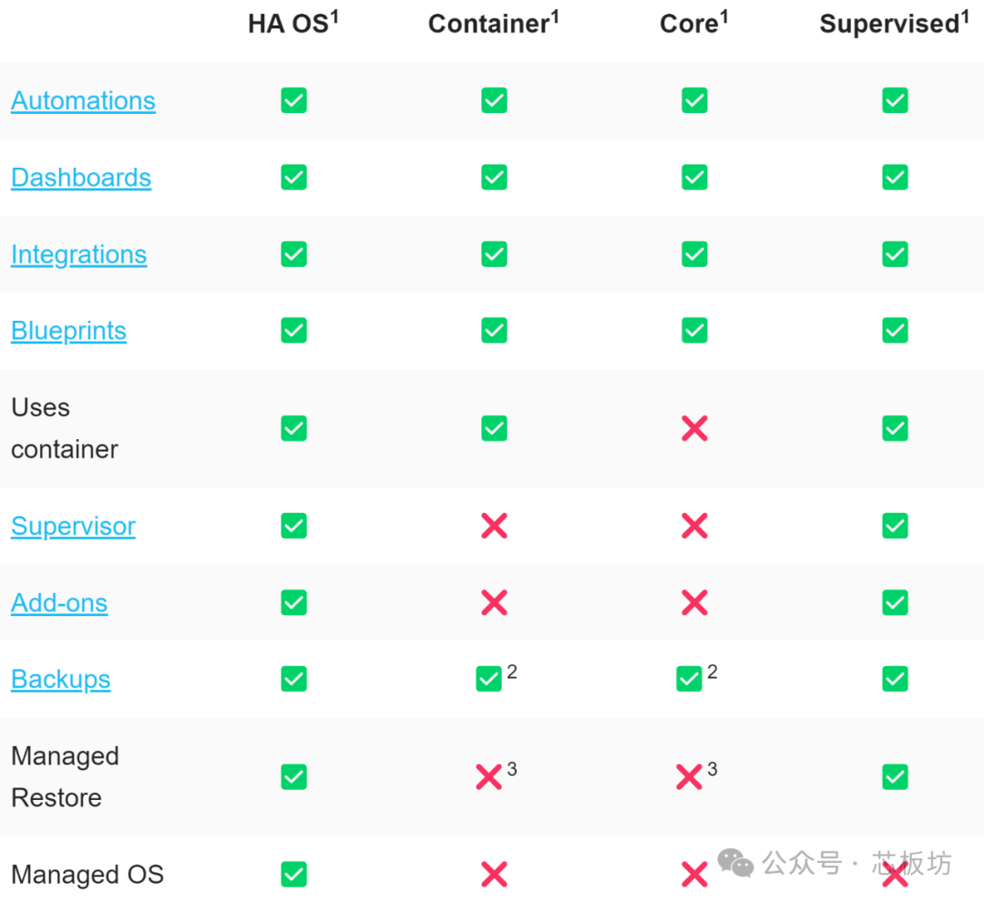
Task: Click the WeChat logo in the watermark
Action: pyautogui.click(x=735, y=863)
